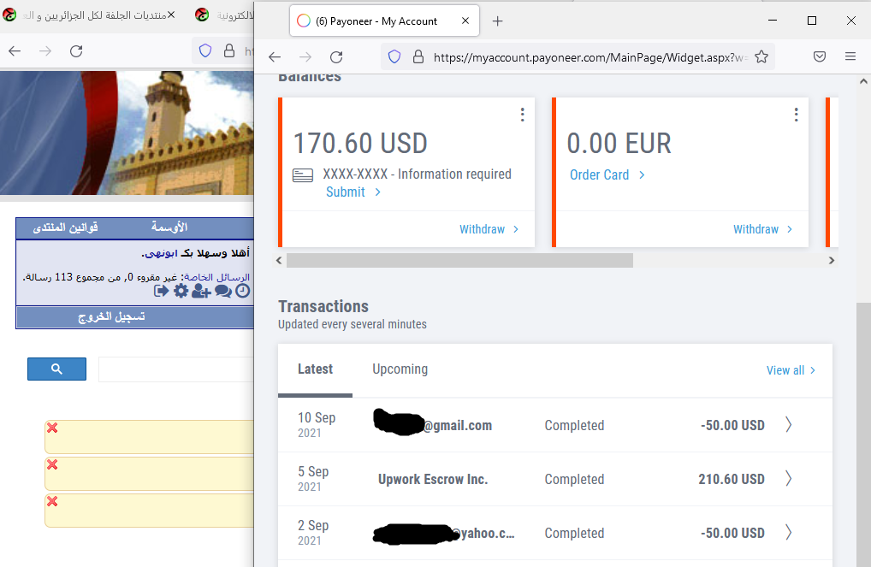Switch to the Latest transactions tab
The width and height of the screenshot is (871, 567).
coord(315,369)
